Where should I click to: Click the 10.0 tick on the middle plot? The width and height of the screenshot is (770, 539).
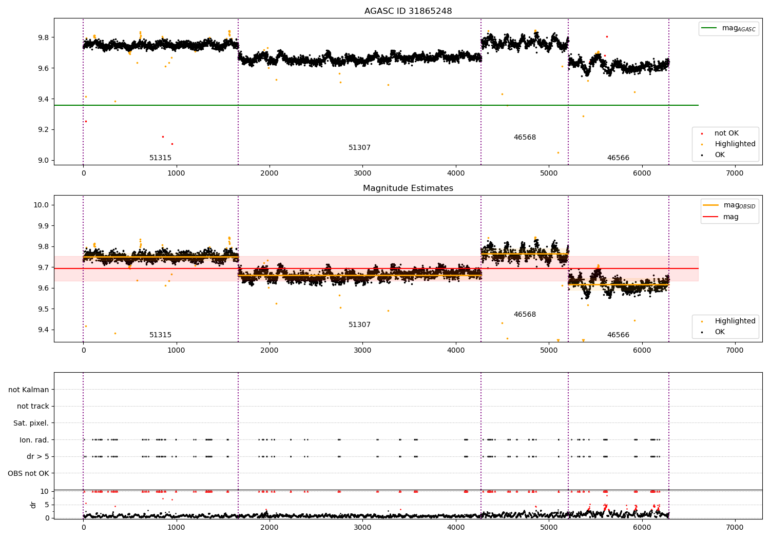pyautogui.click(x=42, y=205)
